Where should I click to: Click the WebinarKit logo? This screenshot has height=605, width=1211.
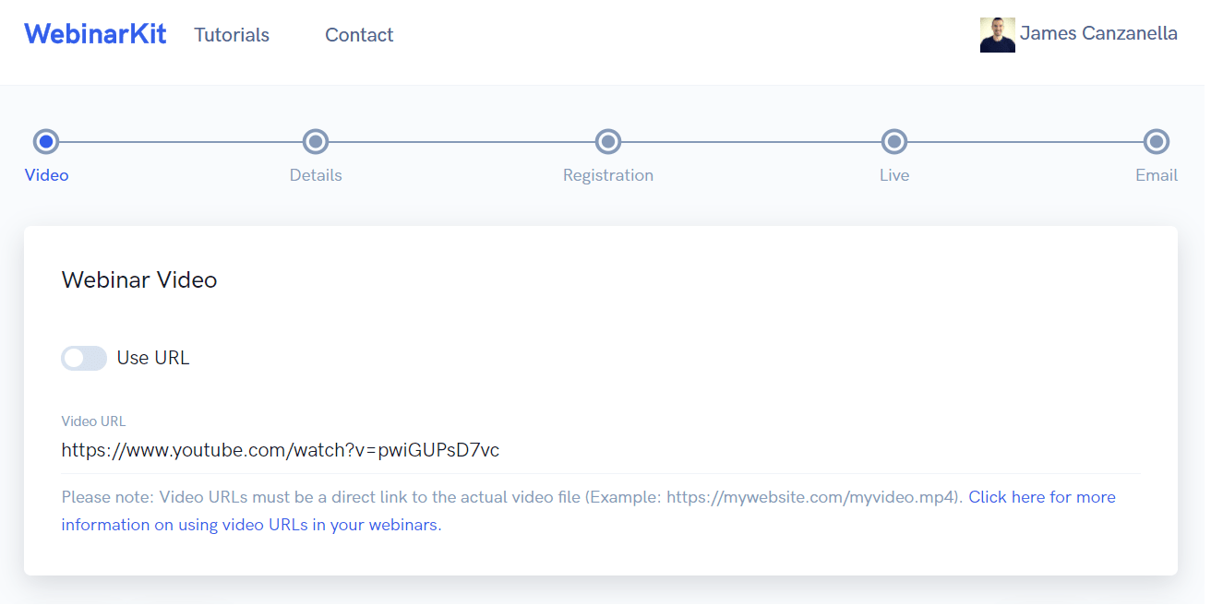(x=95, y=34)
